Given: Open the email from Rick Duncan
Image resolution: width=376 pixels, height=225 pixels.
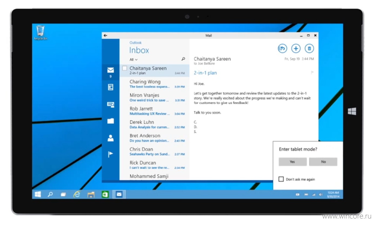Looking at the screenshot, I should tap(154, 165).
